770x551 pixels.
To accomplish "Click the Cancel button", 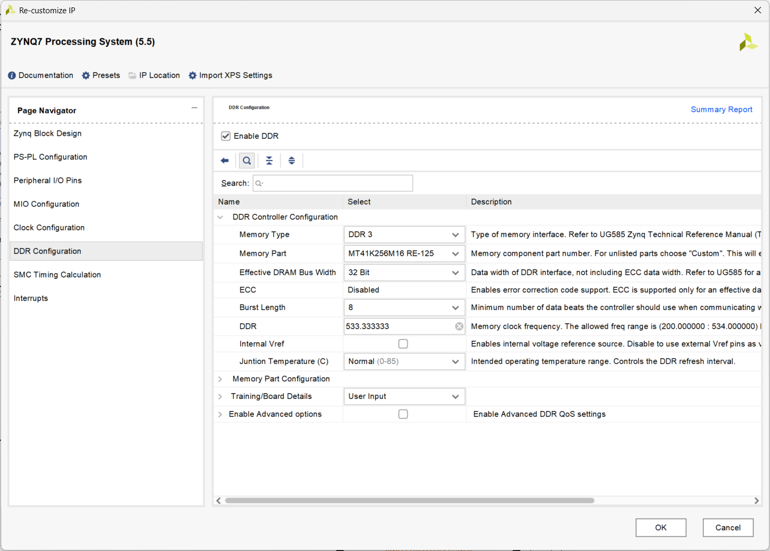I will click(728, 528).
